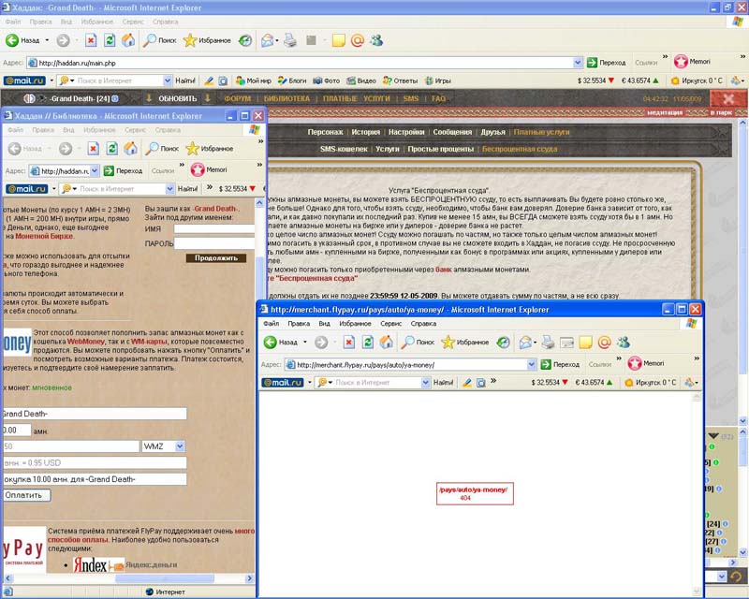Click Mail icon in the flypay window toolbar

(x=525, y=343)
